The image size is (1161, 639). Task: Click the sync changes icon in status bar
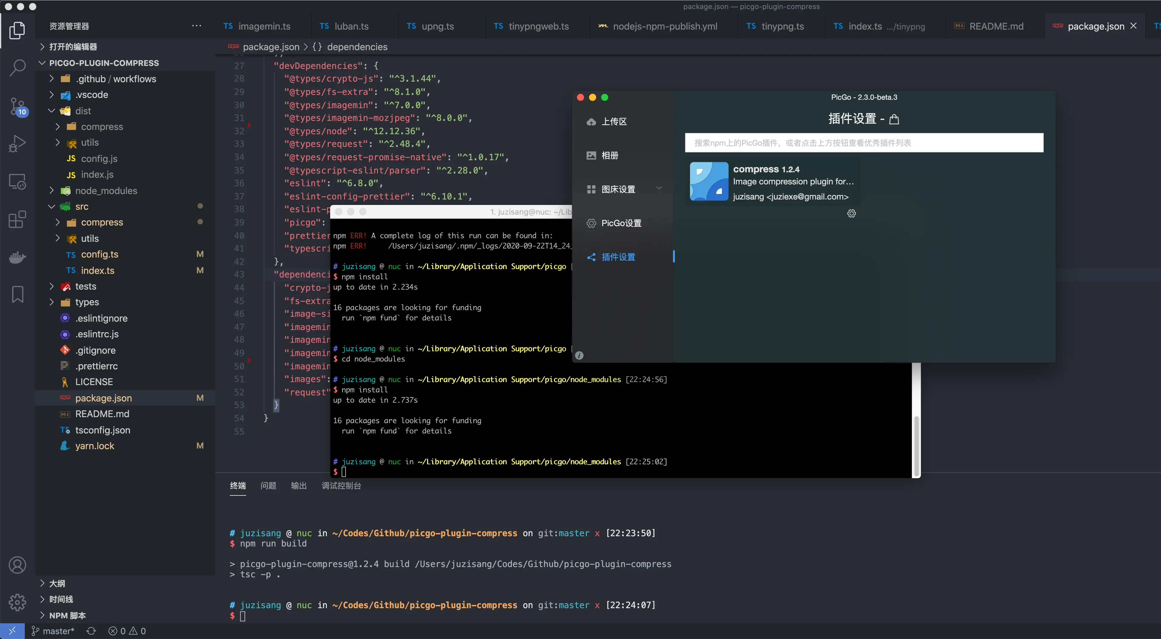(91, 631)
